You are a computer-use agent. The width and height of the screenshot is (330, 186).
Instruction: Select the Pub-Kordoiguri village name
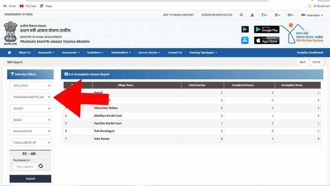point(104,131)
